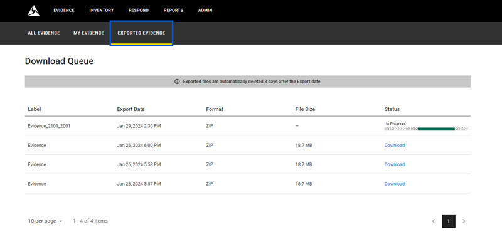Go to the next page arrow

[x=464, y=221]
